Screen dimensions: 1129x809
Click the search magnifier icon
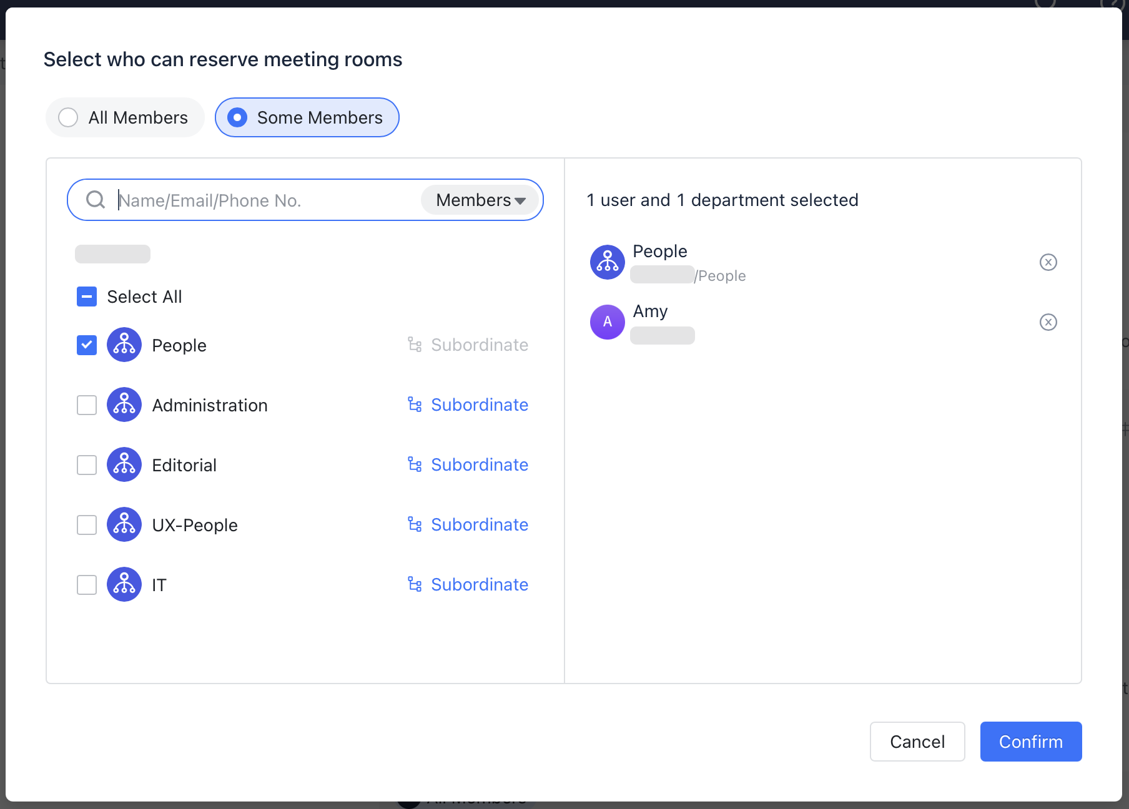point(96,200)
